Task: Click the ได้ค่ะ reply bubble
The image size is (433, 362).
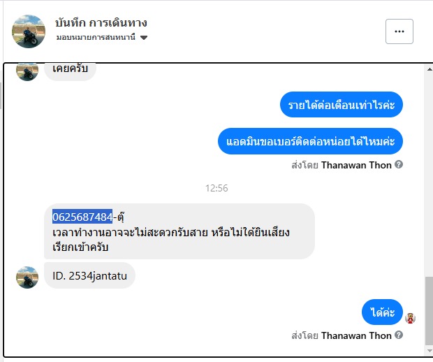Action: [x=382, y=312]
